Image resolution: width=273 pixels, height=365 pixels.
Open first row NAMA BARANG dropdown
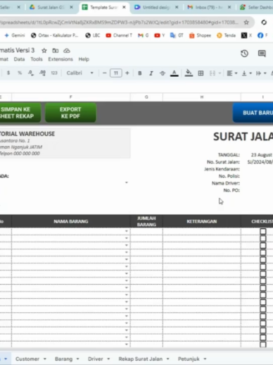(127, 231)
